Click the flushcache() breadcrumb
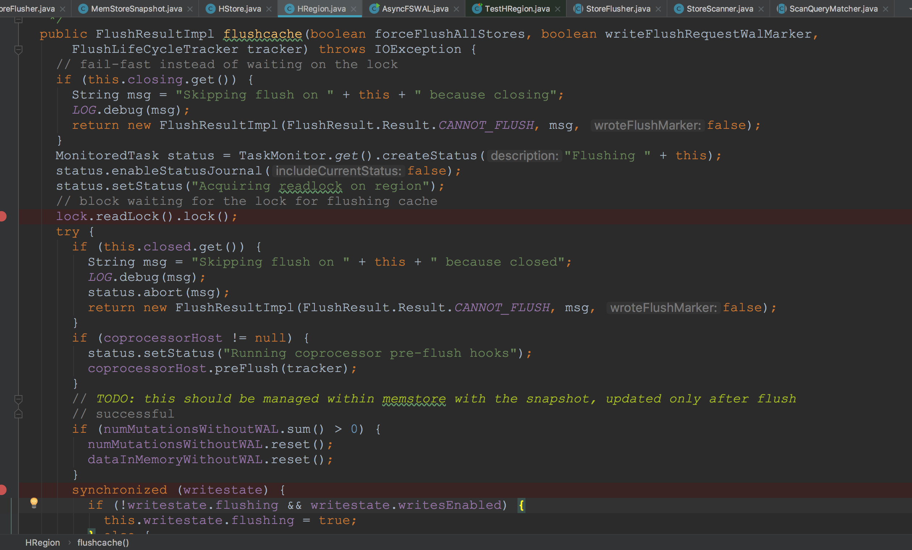 point(103,543)
